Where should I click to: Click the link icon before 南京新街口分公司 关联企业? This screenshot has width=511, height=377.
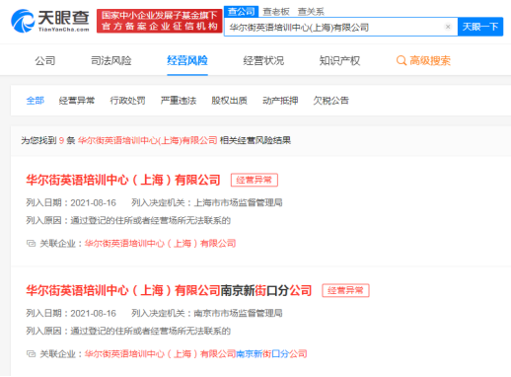pos(31,354)
